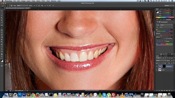175x98 pixels.
Task: Select the History Brush tool
Action: click(2, 32)
